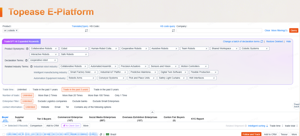This screenshot has height=136, width=300.
Task: Delete the Digital Twin Software tag
Action: 186,72
